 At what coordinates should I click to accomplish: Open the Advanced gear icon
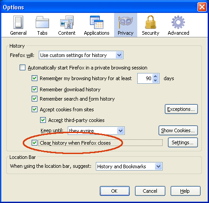(178, 22)
